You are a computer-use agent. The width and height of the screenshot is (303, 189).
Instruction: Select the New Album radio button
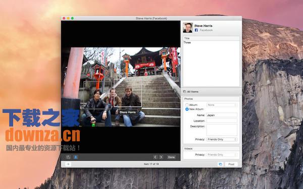point(187,109)
